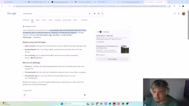
Task: Switch to the Bilder results tab
Action: pyautogui.click(x=38, y=20)
